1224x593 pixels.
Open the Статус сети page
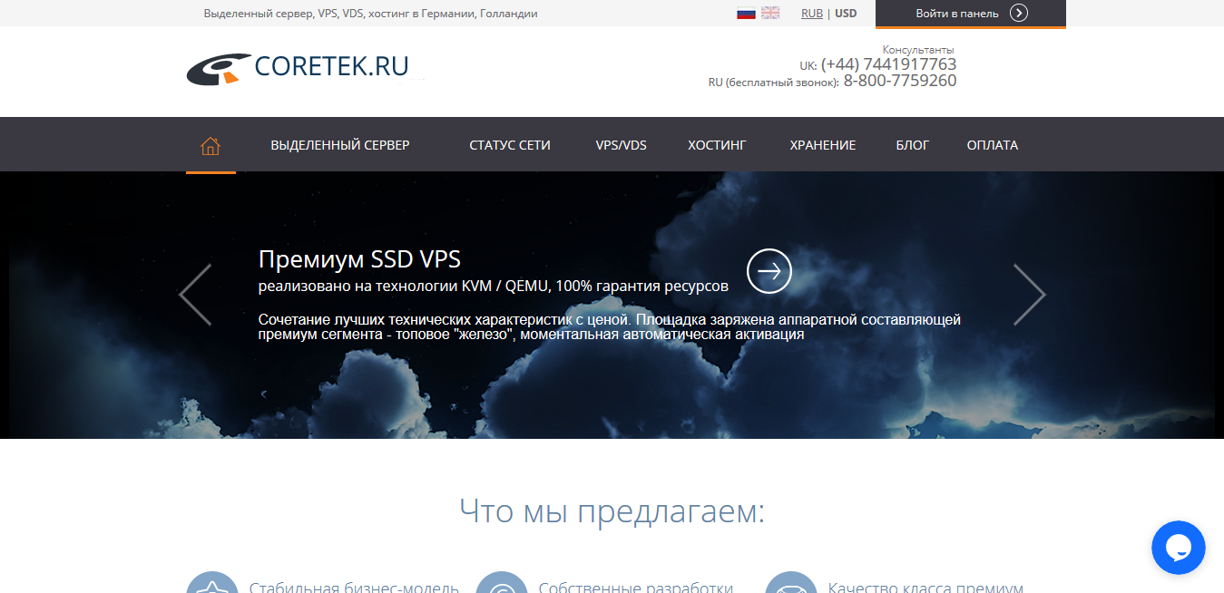tap(510, 145)
